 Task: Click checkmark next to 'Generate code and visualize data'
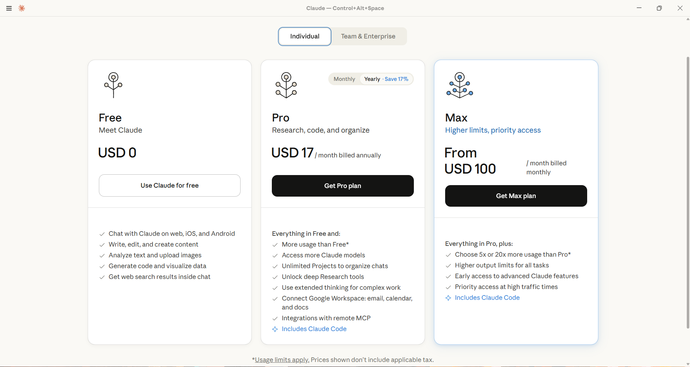click(x=102, y=266)
